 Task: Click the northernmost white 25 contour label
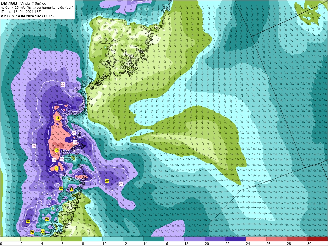(x=63, y=84)
